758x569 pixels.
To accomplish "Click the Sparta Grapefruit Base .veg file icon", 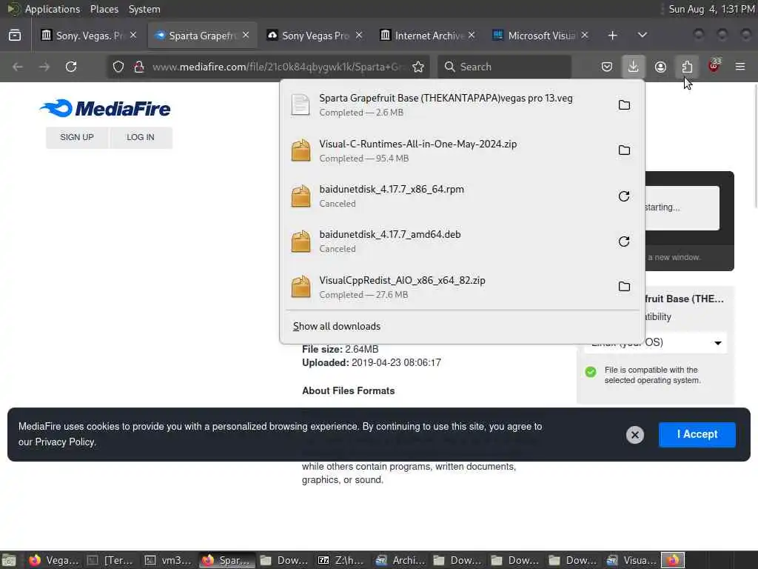I will click(301, 105).
